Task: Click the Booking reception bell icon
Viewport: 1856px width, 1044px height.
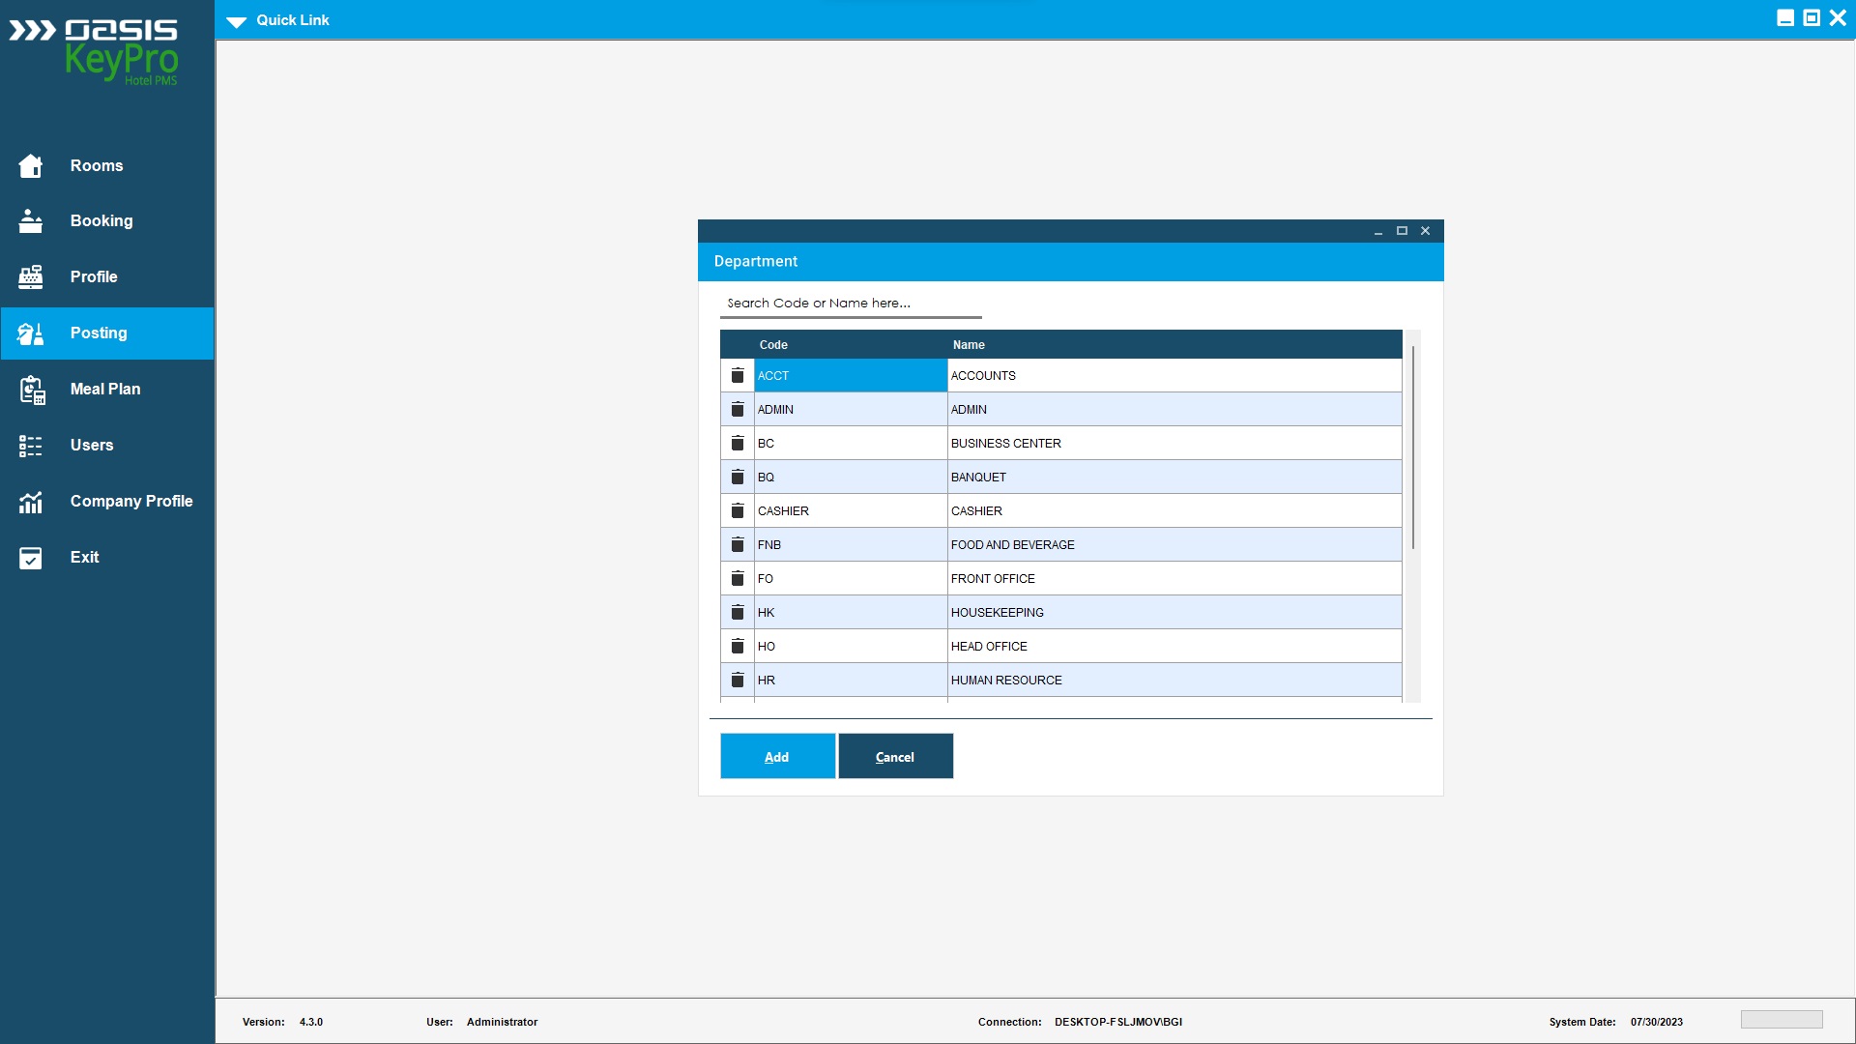Action: tap(31, 221)
